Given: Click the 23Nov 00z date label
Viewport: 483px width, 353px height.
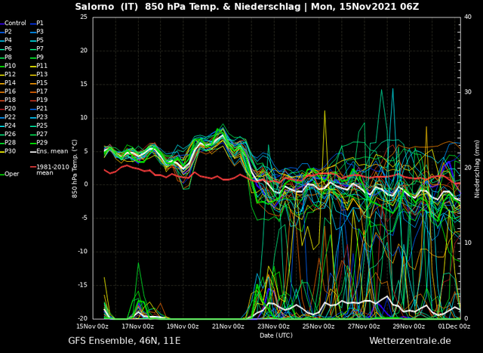Looking at the screenshot, I should pos(273,327).
